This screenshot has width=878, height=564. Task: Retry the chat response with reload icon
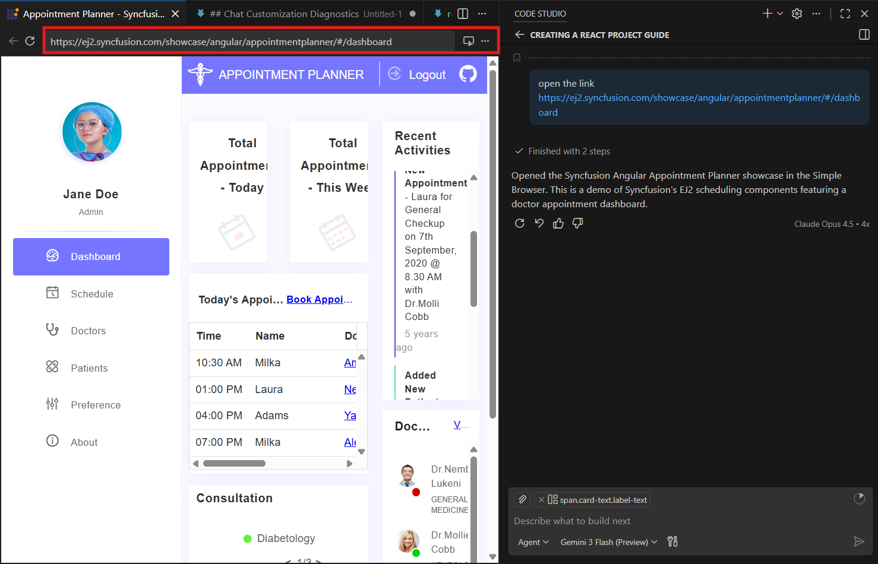coord(520,223)
